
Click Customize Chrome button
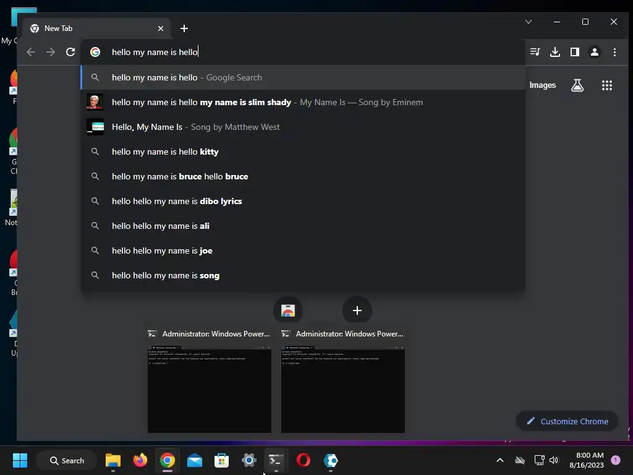pyautogui.click(x=567, y=421)
